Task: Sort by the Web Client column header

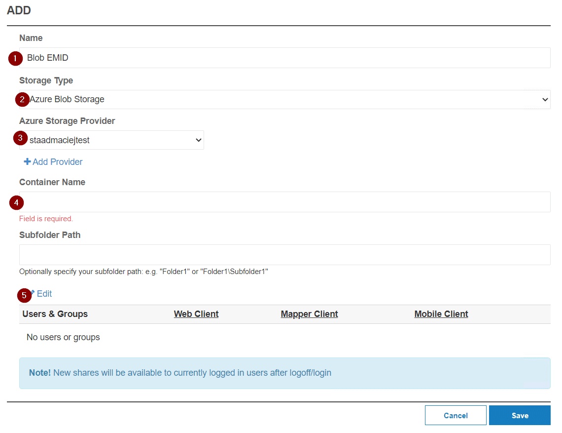Action: click(x=196, y=314)
